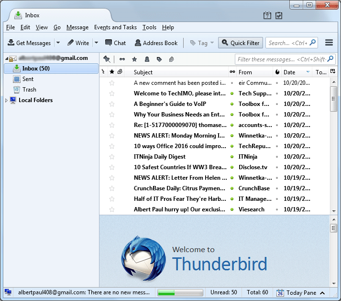
Task: Click the online status icon in status bar
Action: pyautogui.click(x=8, y=292)
